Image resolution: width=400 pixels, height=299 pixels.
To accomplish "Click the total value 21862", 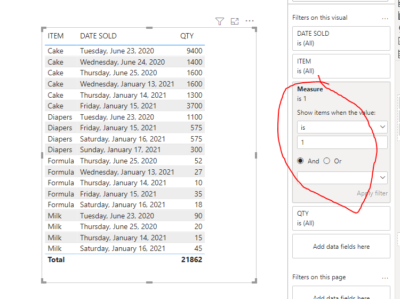I will coord(191,259).
